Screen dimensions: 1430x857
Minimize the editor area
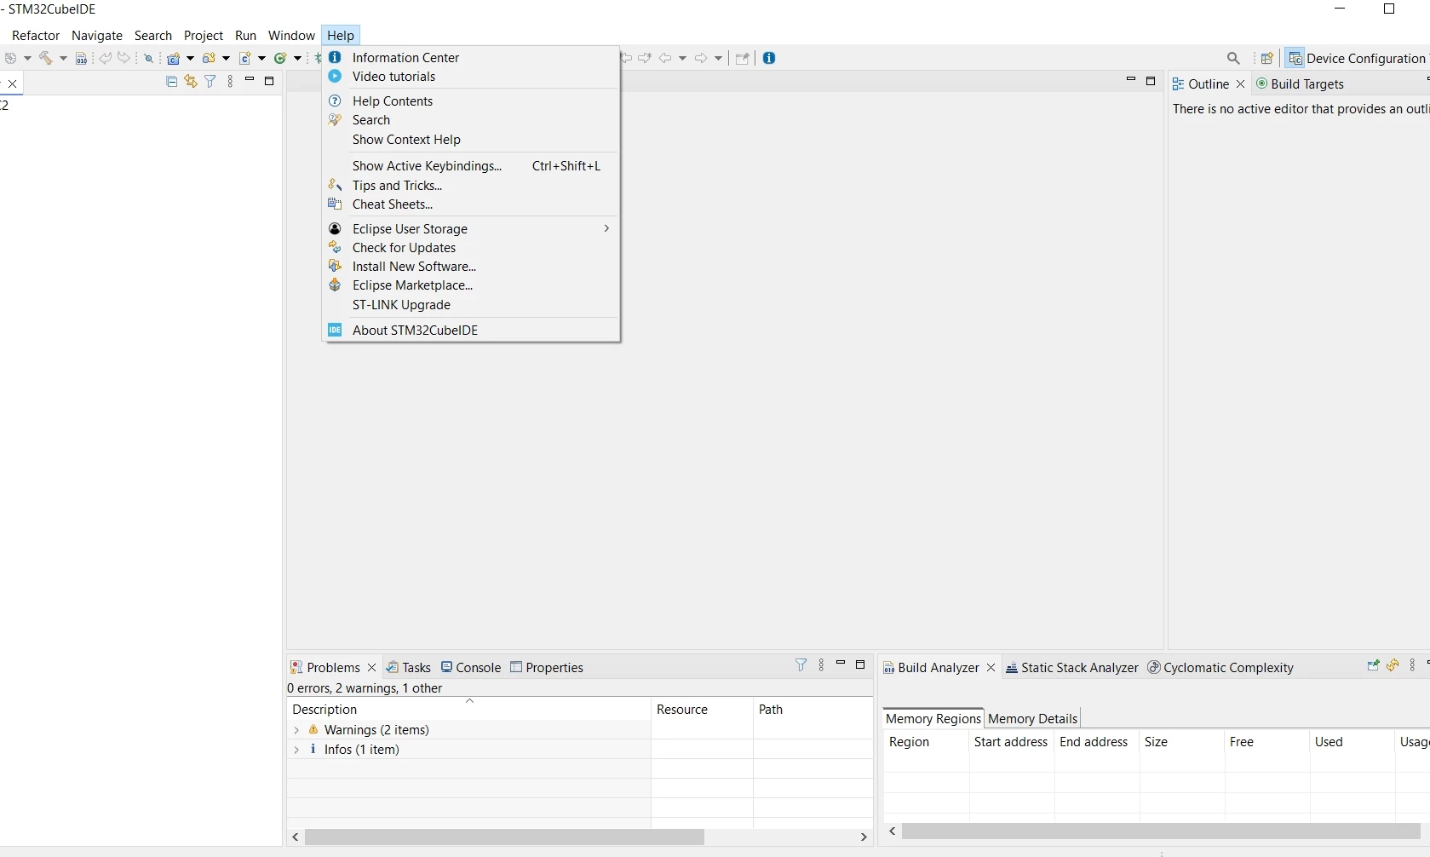1131,80
